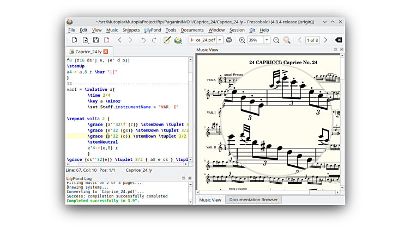This screenshot has width=410, height=230.
Task: Go back using the left arrow icon
Action: coord(119,40)
